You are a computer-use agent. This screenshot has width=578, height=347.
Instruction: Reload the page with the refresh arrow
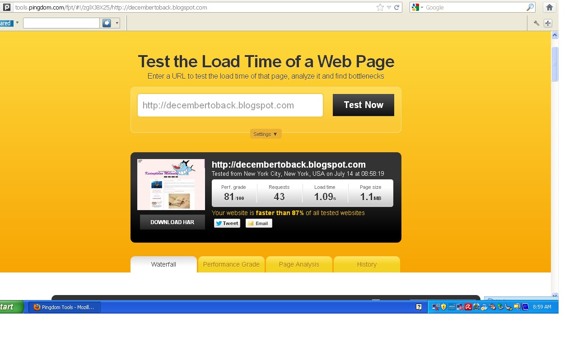pos(396,7)
